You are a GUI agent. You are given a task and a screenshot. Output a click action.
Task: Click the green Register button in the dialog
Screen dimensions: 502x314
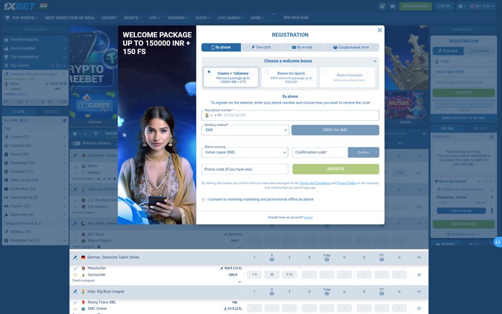(336, 169)
